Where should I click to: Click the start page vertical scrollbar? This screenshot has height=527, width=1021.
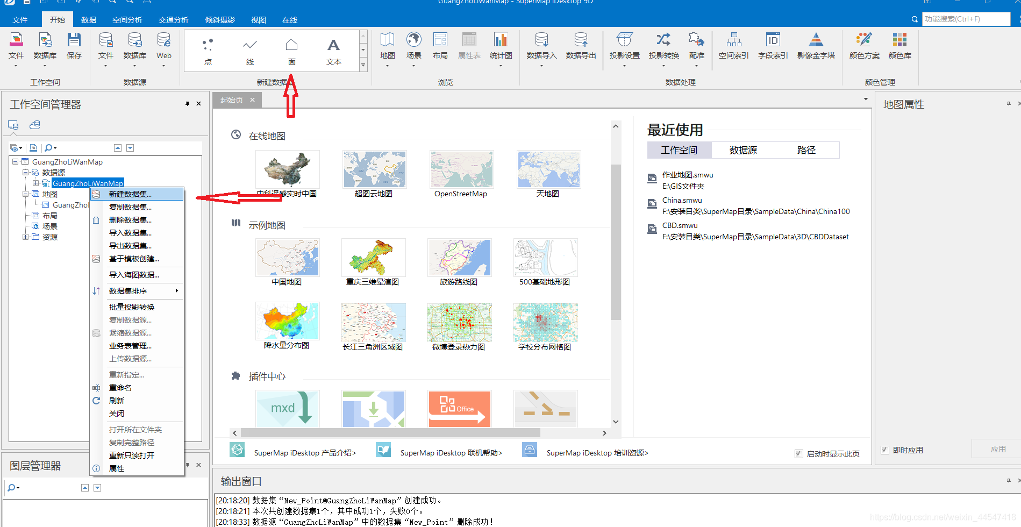pos(616,242)
